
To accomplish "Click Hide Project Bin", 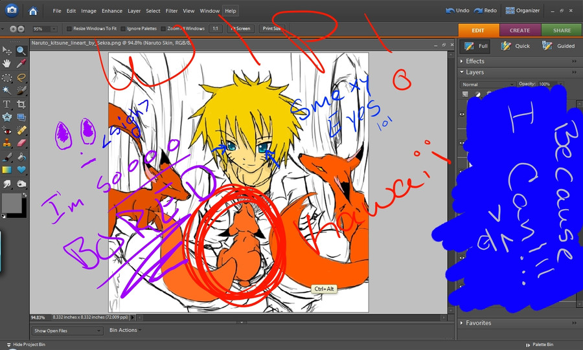I will pos(26,344).
